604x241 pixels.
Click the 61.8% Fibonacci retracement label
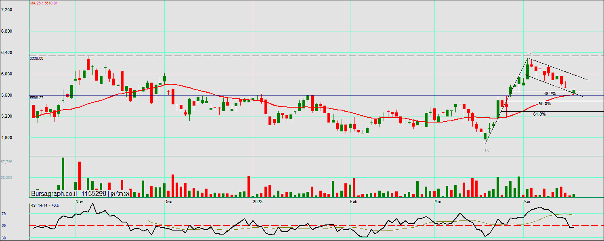(539, 114)
